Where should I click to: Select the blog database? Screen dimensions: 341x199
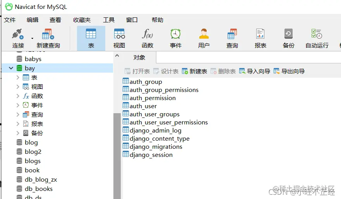tap(31, 142)
